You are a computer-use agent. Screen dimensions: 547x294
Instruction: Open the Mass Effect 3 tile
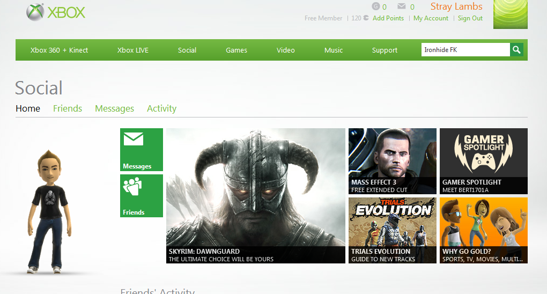(393, 161)
